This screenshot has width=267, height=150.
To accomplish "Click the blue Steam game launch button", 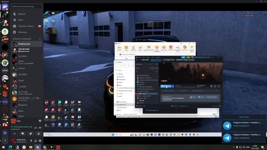I will [166, 86].
